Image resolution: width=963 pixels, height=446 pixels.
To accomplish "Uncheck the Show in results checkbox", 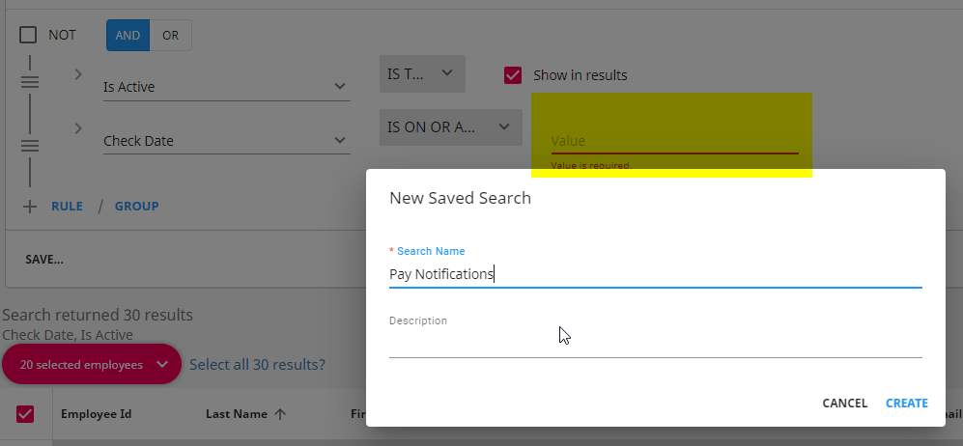I will click(513, 75).
